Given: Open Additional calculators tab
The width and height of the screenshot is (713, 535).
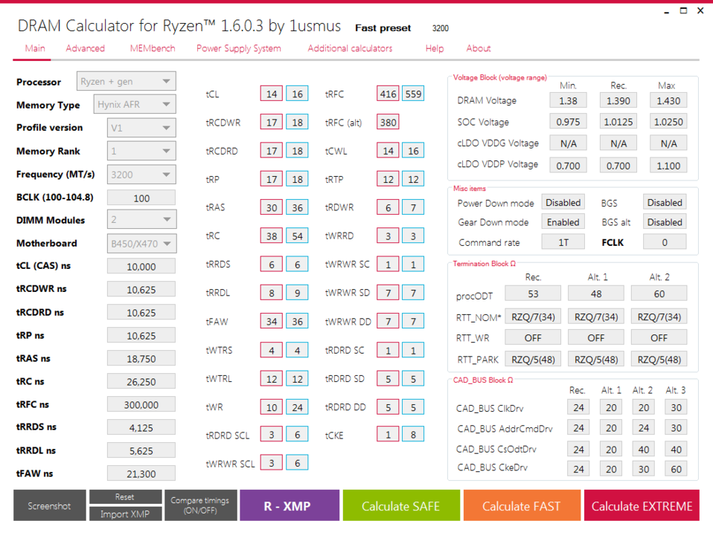Looking at the screenshot, I should point(350,48).
